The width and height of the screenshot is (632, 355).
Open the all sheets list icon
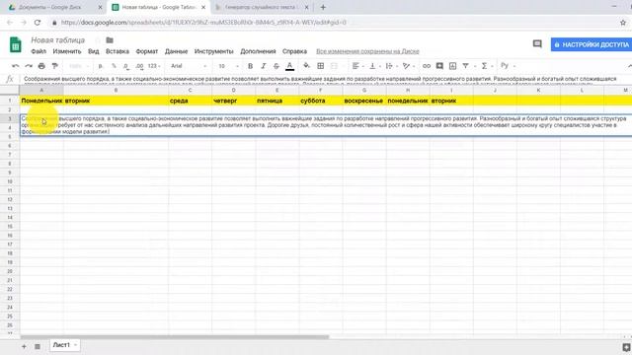pyautogui.click(x=38, y=346)
